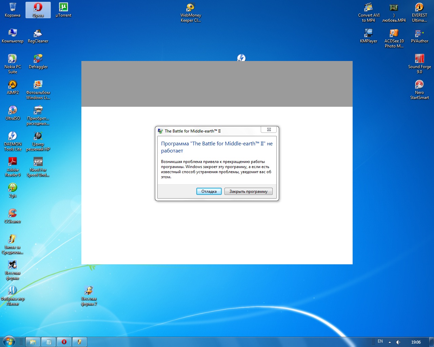Select the KMPlayer desktop icon
Screen dimensions: 434x347
click(369, 36)
